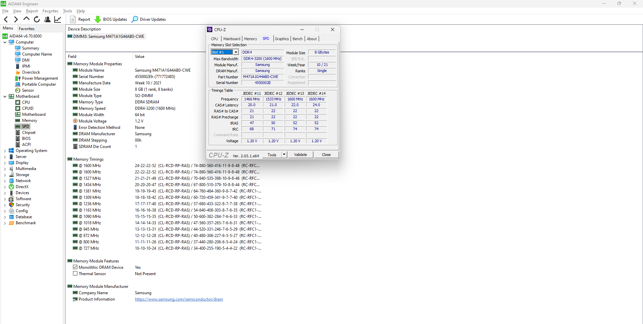Click the graph chart icon in toolbar
This screenshot has width=643, height=324.
pos(58,19)
